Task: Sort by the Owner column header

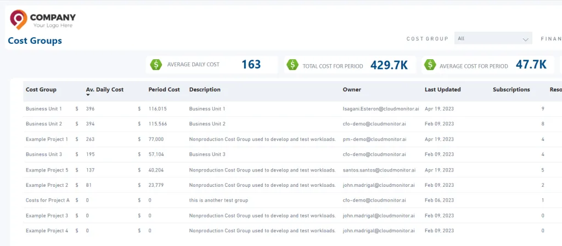Action: (x=352, y=89)
